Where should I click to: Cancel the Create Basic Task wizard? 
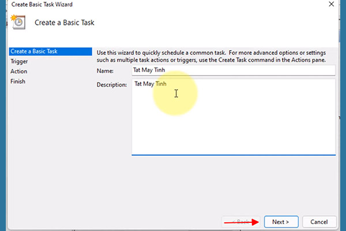coord(319,222)
